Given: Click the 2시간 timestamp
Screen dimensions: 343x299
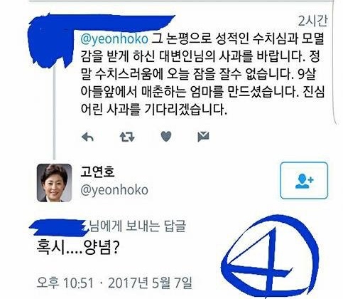Looking at the screenshot, I should 312,21.
